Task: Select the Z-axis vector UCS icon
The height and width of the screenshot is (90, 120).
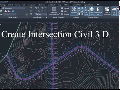Action: [x=42, y=11]
